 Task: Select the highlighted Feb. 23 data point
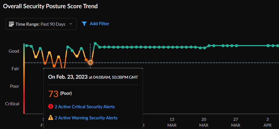click(90, 62)
